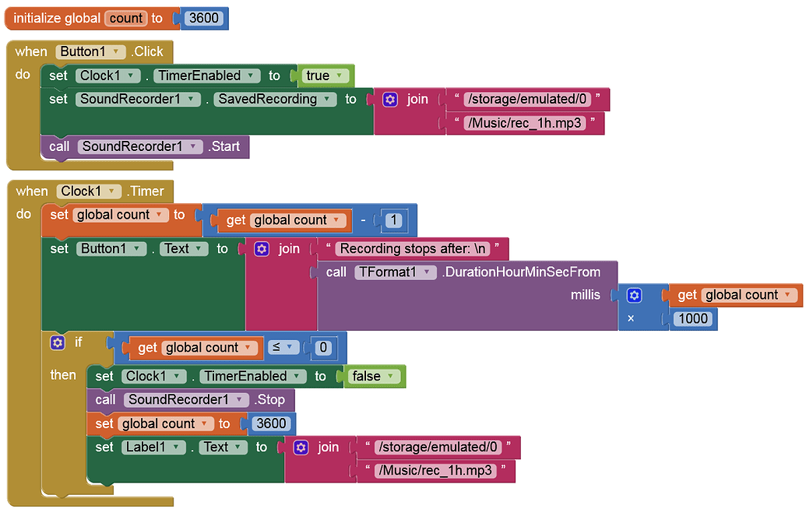Edit the 1000 multiplier number field
Screen dimensions: 806x509
pyautogui.click(x=693, y=319)
